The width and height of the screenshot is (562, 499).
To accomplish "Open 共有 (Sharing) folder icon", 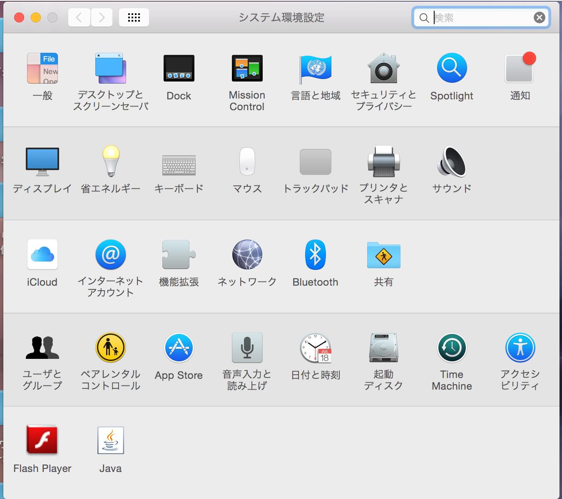I will tap(384, 255).
